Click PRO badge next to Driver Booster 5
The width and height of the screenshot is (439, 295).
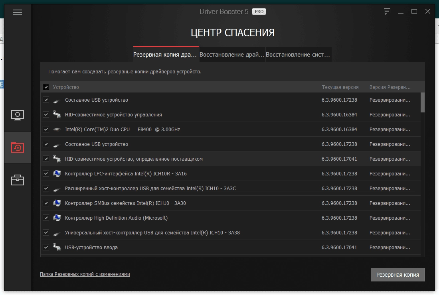259,12
